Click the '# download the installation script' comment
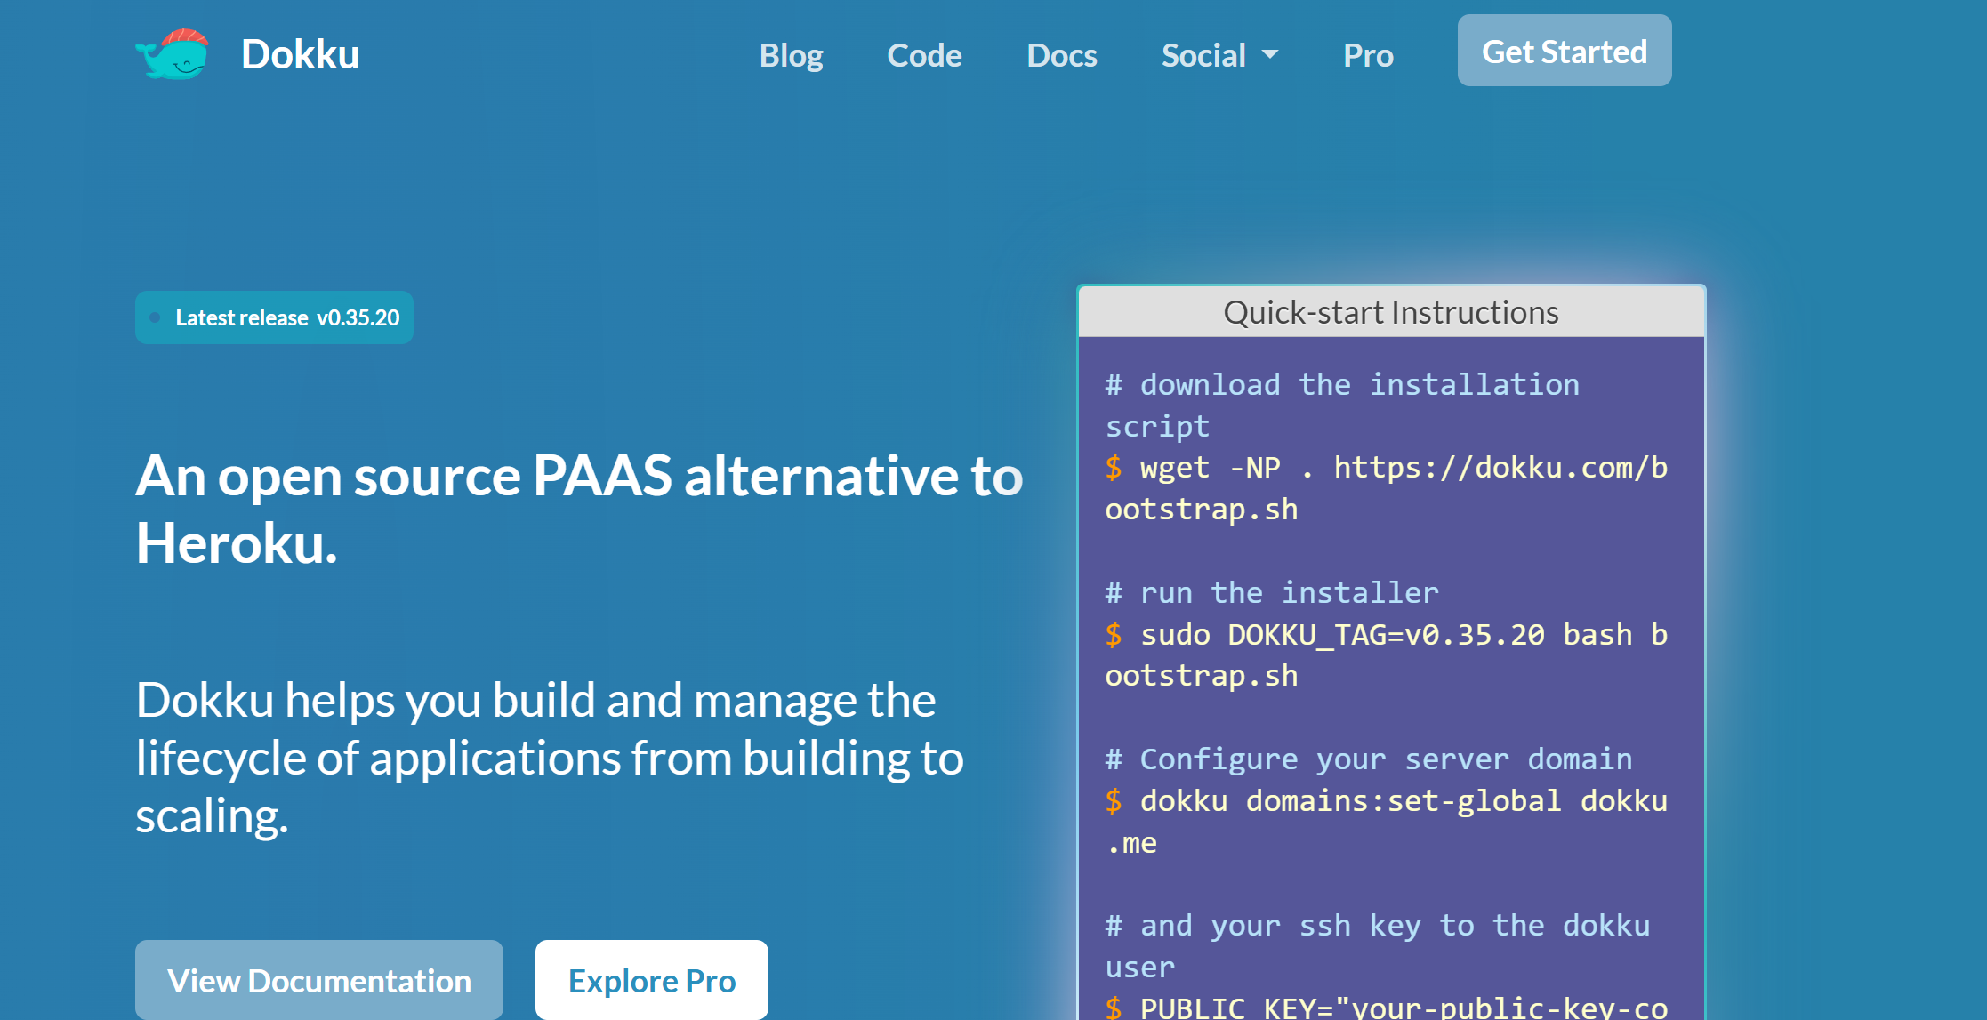Image resolution: width=1987 pixels, height=1020 pixels. (1342, 406)
